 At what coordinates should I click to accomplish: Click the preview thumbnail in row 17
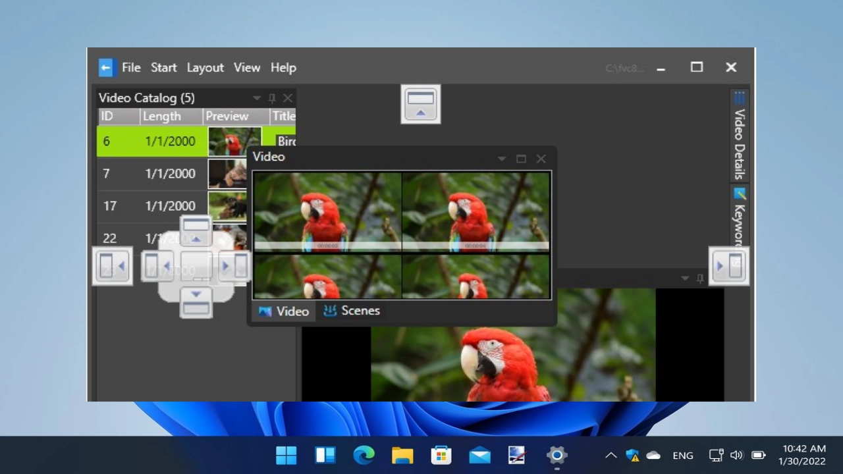[228, 206]
